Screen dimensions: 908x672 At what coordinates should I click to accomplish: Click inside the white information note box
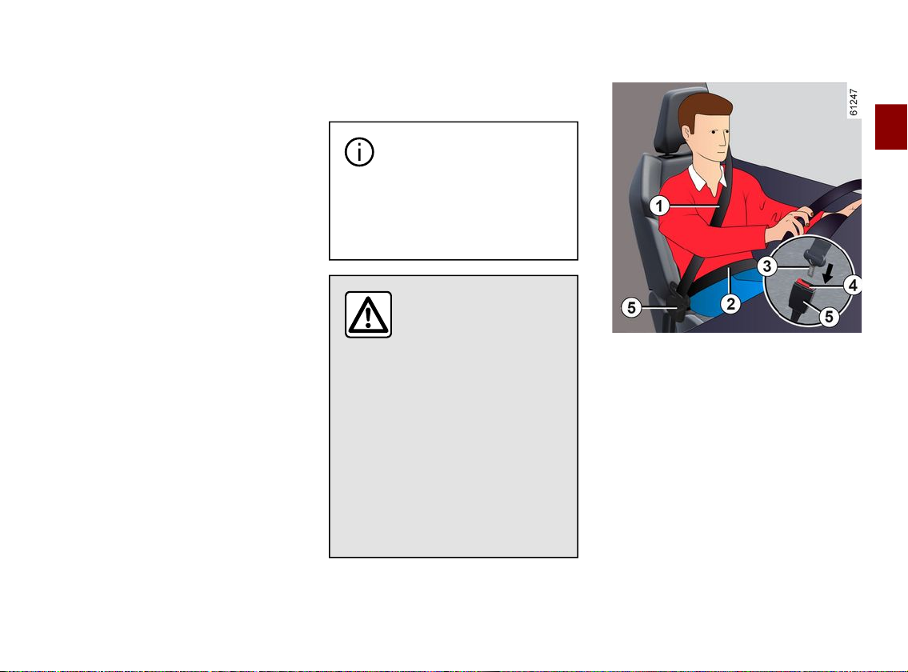click(454, 190)
